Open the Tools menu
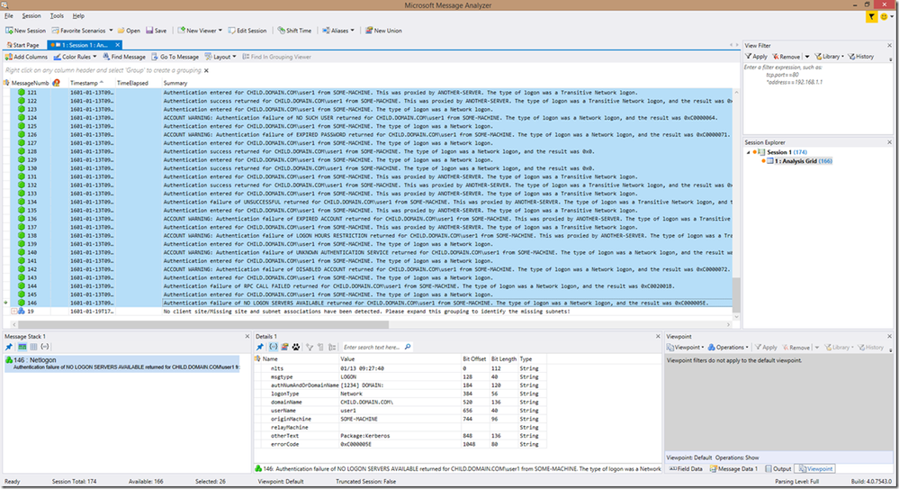The width and height of the screenshot is (899, 489). (x=57, y=16)
